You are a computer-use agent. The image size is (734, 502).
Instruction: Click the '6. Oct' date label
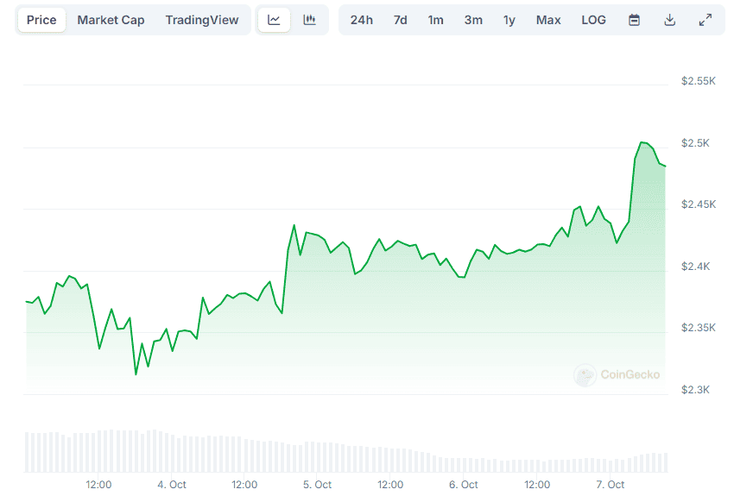pos(464,485)
